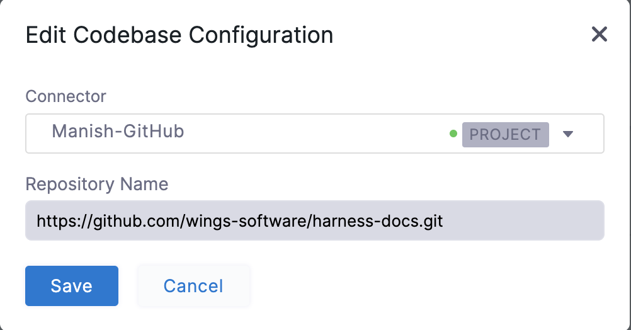
Task: Click the Manish-GitHub connector name text
Action: point(118,131)
